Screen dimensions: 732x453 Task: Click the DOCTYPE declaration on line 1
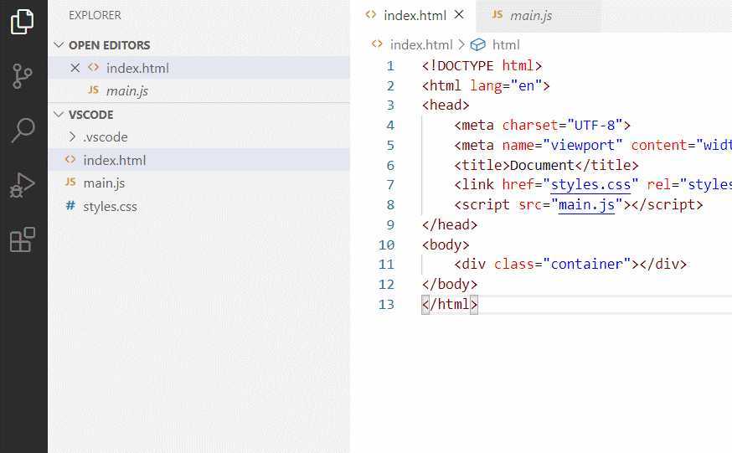[x=482, y=66]
